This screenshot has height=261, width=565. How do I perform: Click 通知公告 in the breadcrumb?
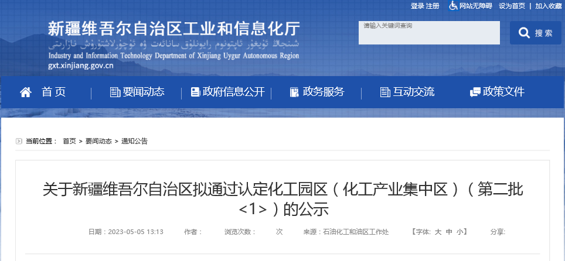134,141
